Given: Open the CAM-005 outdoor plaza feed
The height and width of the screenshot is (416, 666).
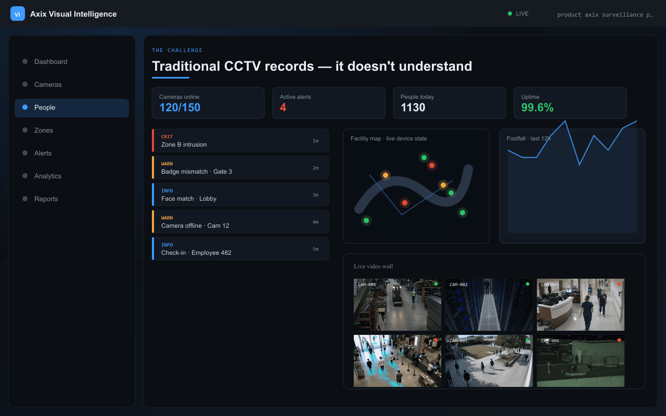Looking at the screenshot, I should (489, 361).
